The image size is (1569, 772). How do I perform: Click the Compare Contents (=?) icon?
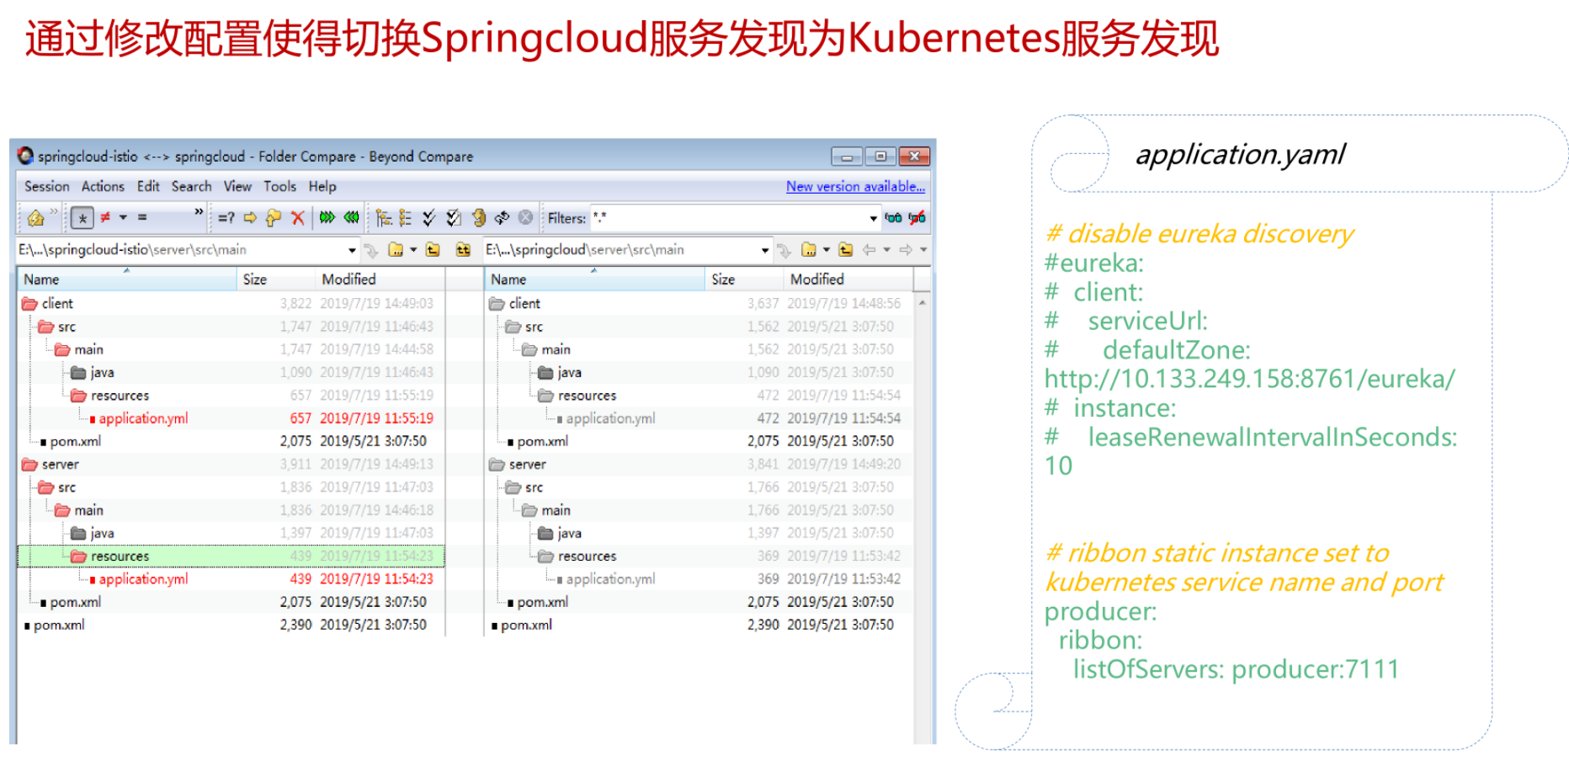[x=226, y=218]
